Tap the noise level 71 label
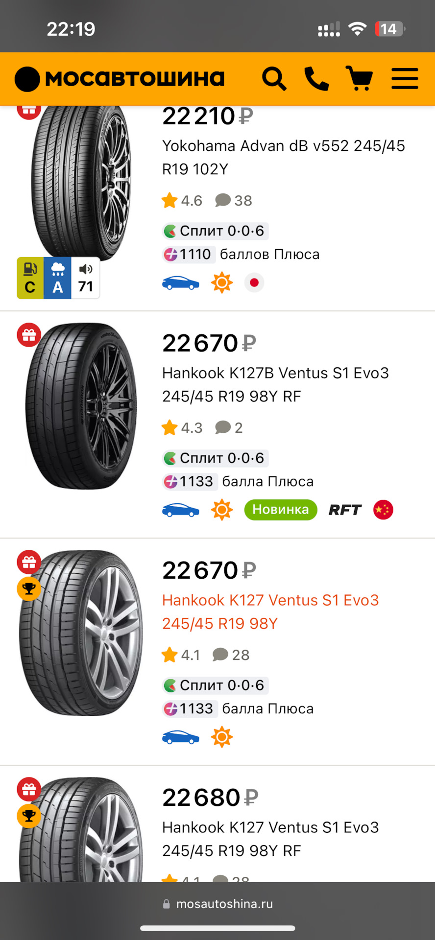 pyautogui.click(x=86, y=279)
